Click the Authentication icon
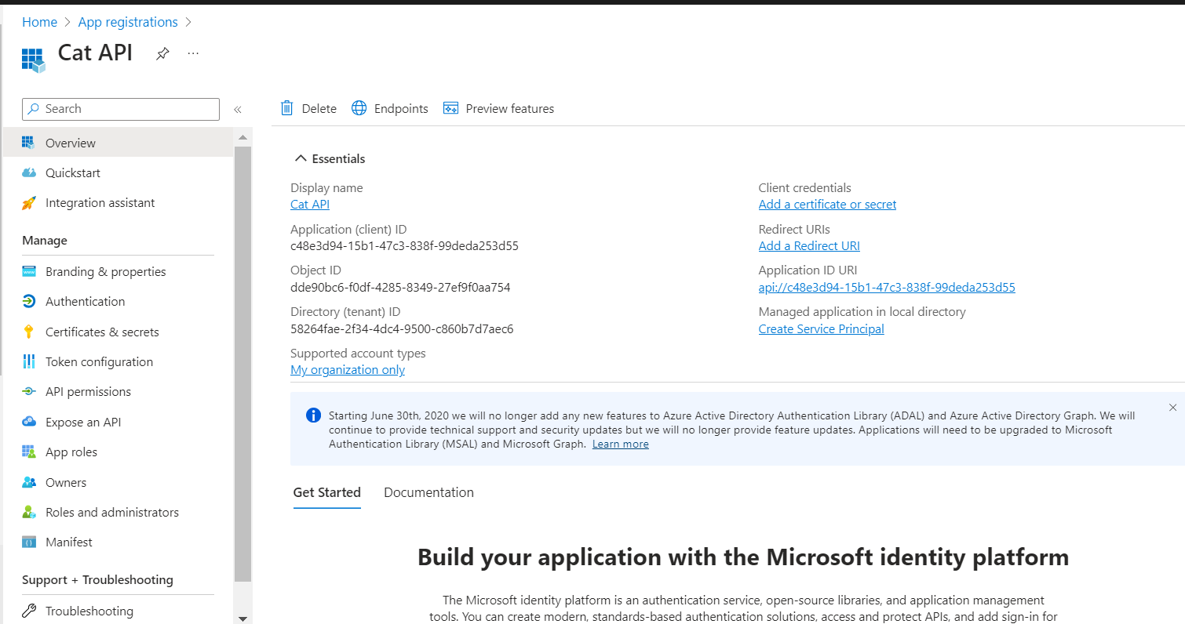The width and height of the screenshot is (1185, 624). pos(29,301)
